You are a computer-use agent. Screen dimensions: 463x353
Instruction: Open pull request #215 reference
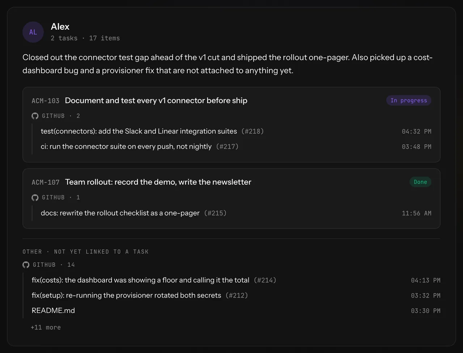click(215, 213)
